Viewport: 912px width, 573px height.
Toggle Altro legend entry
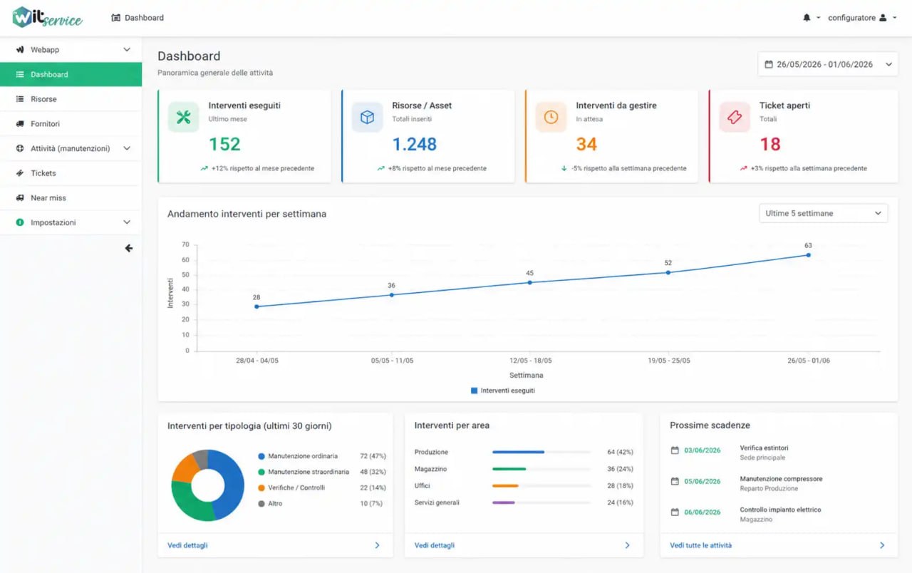coord(270,503)
